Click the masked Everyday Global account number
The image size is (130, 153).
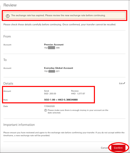click(x=52, y=71)
